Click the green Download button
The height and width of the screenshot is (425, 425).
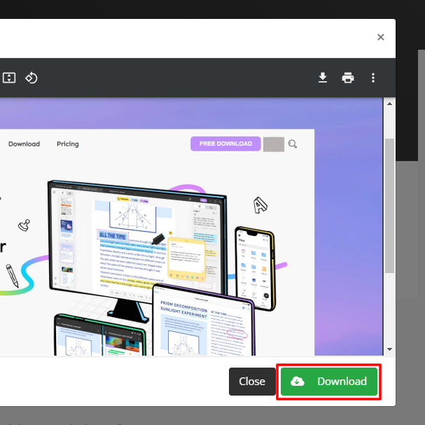pos(329,382)
